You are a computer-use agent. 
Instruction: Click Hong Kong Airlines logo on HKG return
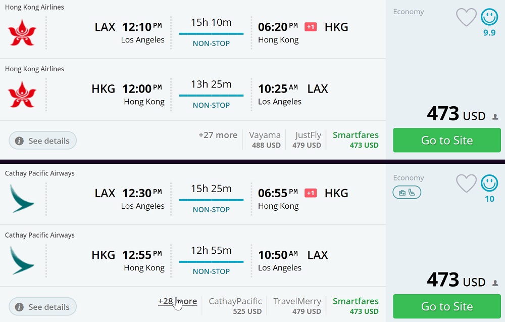[22, 94]
